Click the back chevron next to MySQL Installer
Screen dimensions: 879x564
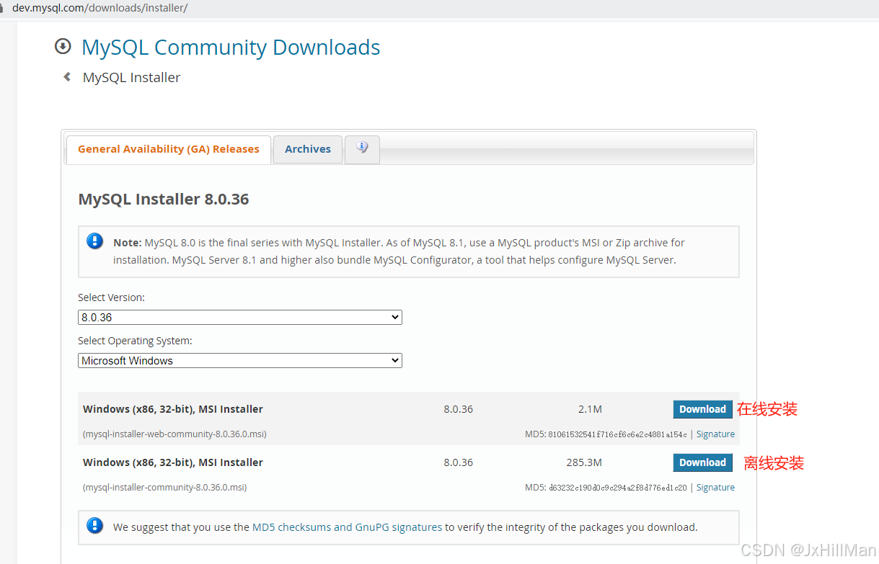[67, 77]
